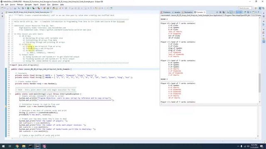Switch to the Problems tab

point(165,12)
